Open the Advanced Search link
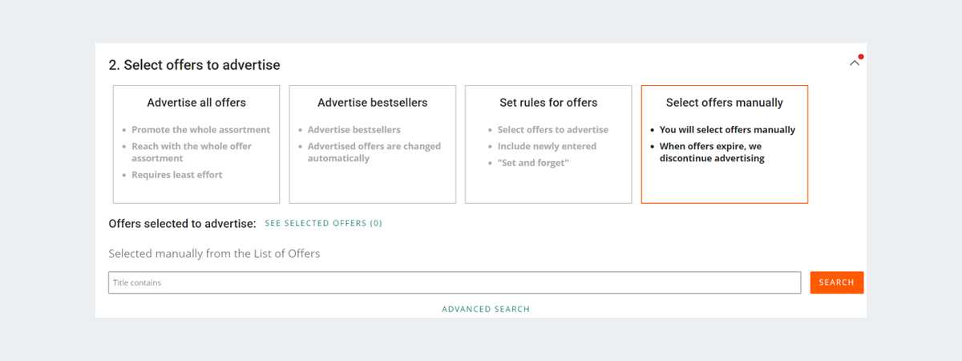 (486, 309)
